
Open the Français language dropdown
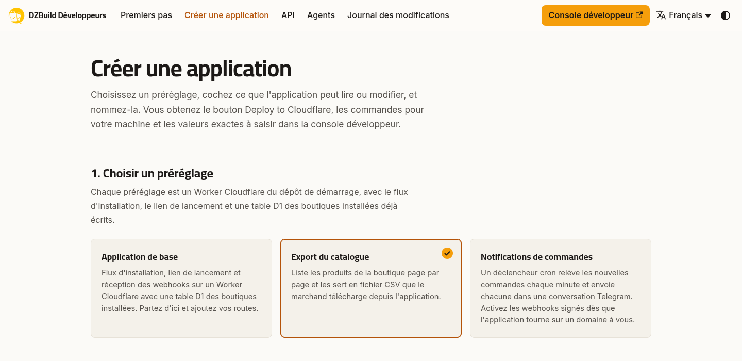pyautogui.click(x=684, y=15)
